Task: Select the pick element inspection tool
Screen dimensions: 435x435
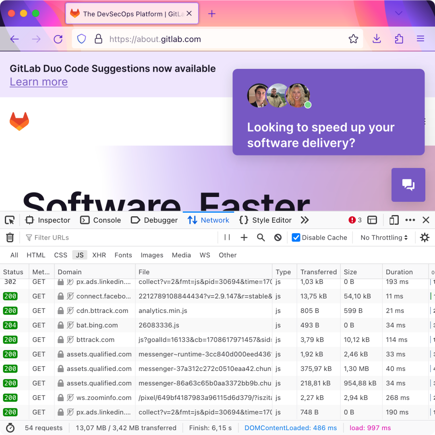Action: click(x=10, y=220)
